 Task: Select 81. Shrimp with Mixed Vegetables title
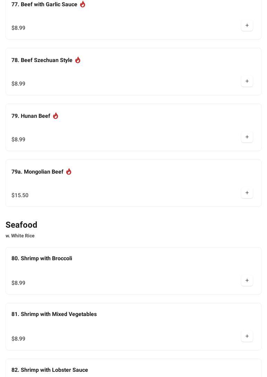(54, 314)
